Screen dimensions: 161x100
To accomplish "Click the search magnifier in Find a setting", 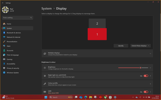I will 31,18.
